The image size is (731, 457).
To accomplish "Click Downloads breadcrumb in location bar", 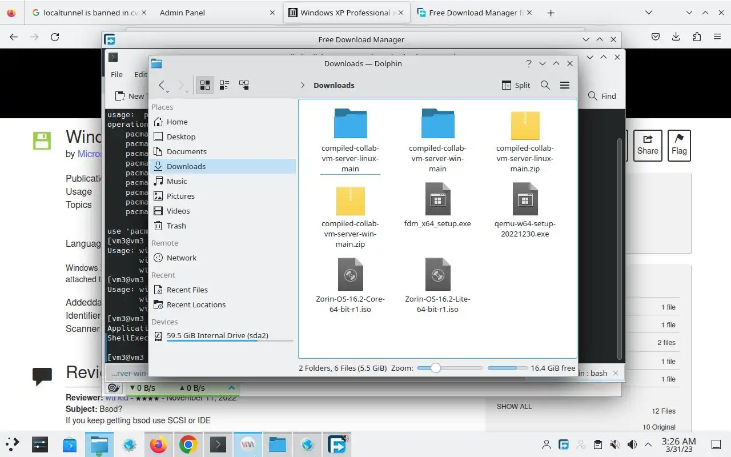I will point(334,85).
